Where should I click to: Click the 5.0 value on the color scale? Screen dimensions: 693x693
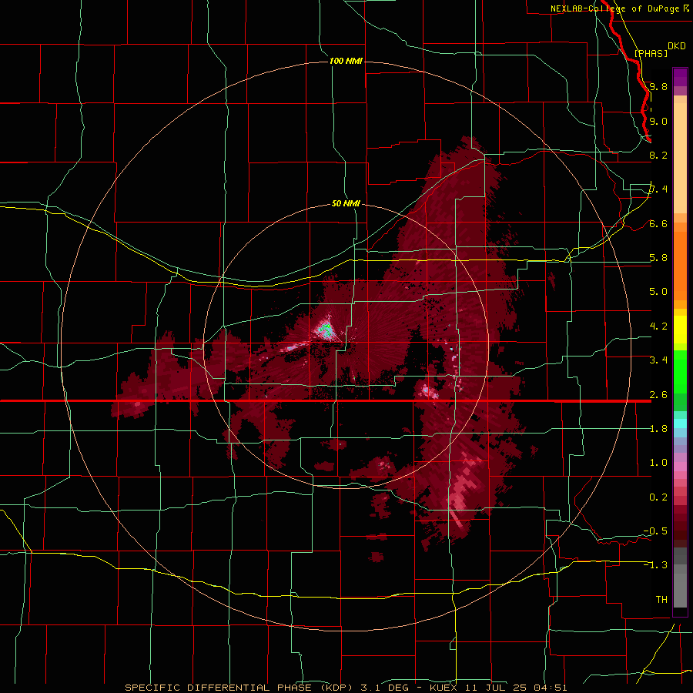point(658,292)
